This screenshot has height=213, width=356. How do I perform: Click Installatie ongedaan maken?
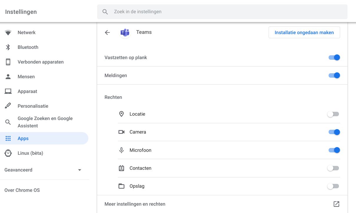tap(304, 32)
